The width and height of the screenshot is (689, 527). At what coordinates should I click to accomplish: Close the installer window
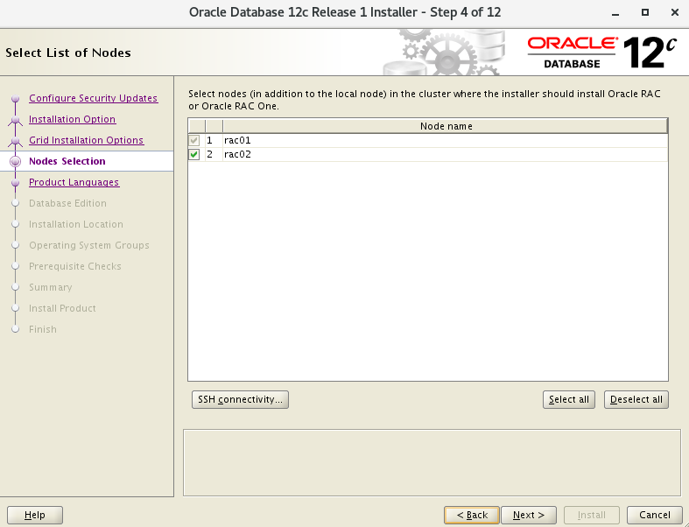click(x=675, y=12)
